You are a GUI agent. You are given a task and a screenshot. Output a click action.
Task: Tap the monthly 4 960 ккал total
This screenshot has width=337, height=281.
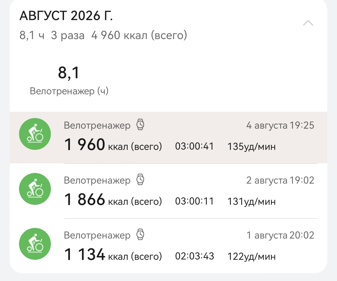[139, 35]
